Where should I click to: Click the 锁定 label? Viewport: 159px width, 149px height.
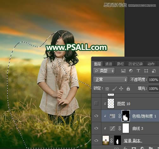[98, 88]
